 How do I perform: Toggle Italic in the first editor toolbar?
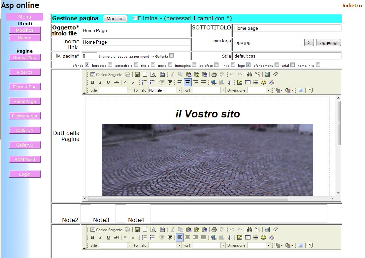(x=101, y=82)
